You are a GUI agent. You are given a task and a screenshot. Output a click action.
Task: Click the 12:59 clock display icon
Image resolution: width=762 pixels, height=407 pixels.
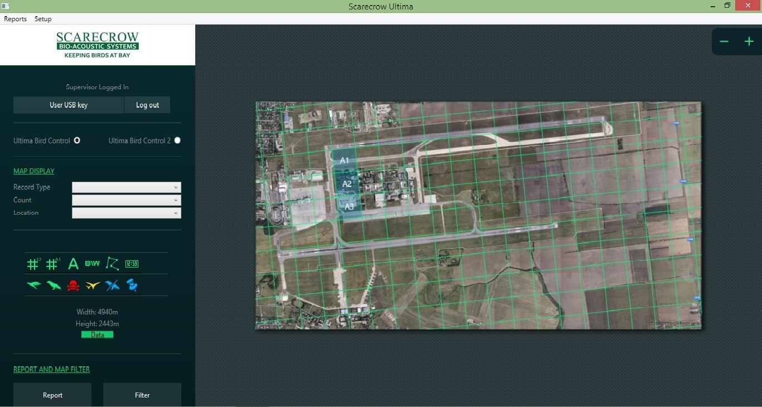[x=132, y=264]
